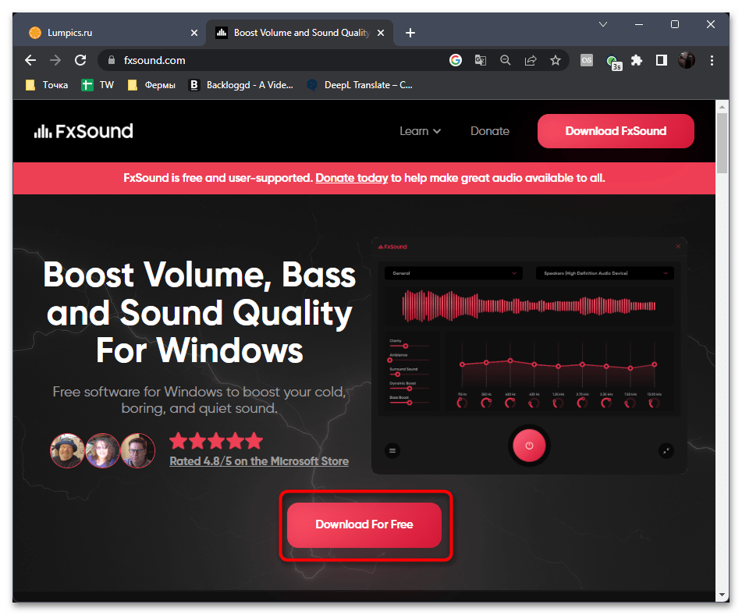Adjust the Clarity slider

[409, 346]
